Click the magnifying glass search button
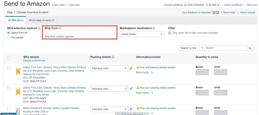Viewport: 259px width, 115px height. tap(250, 48)
